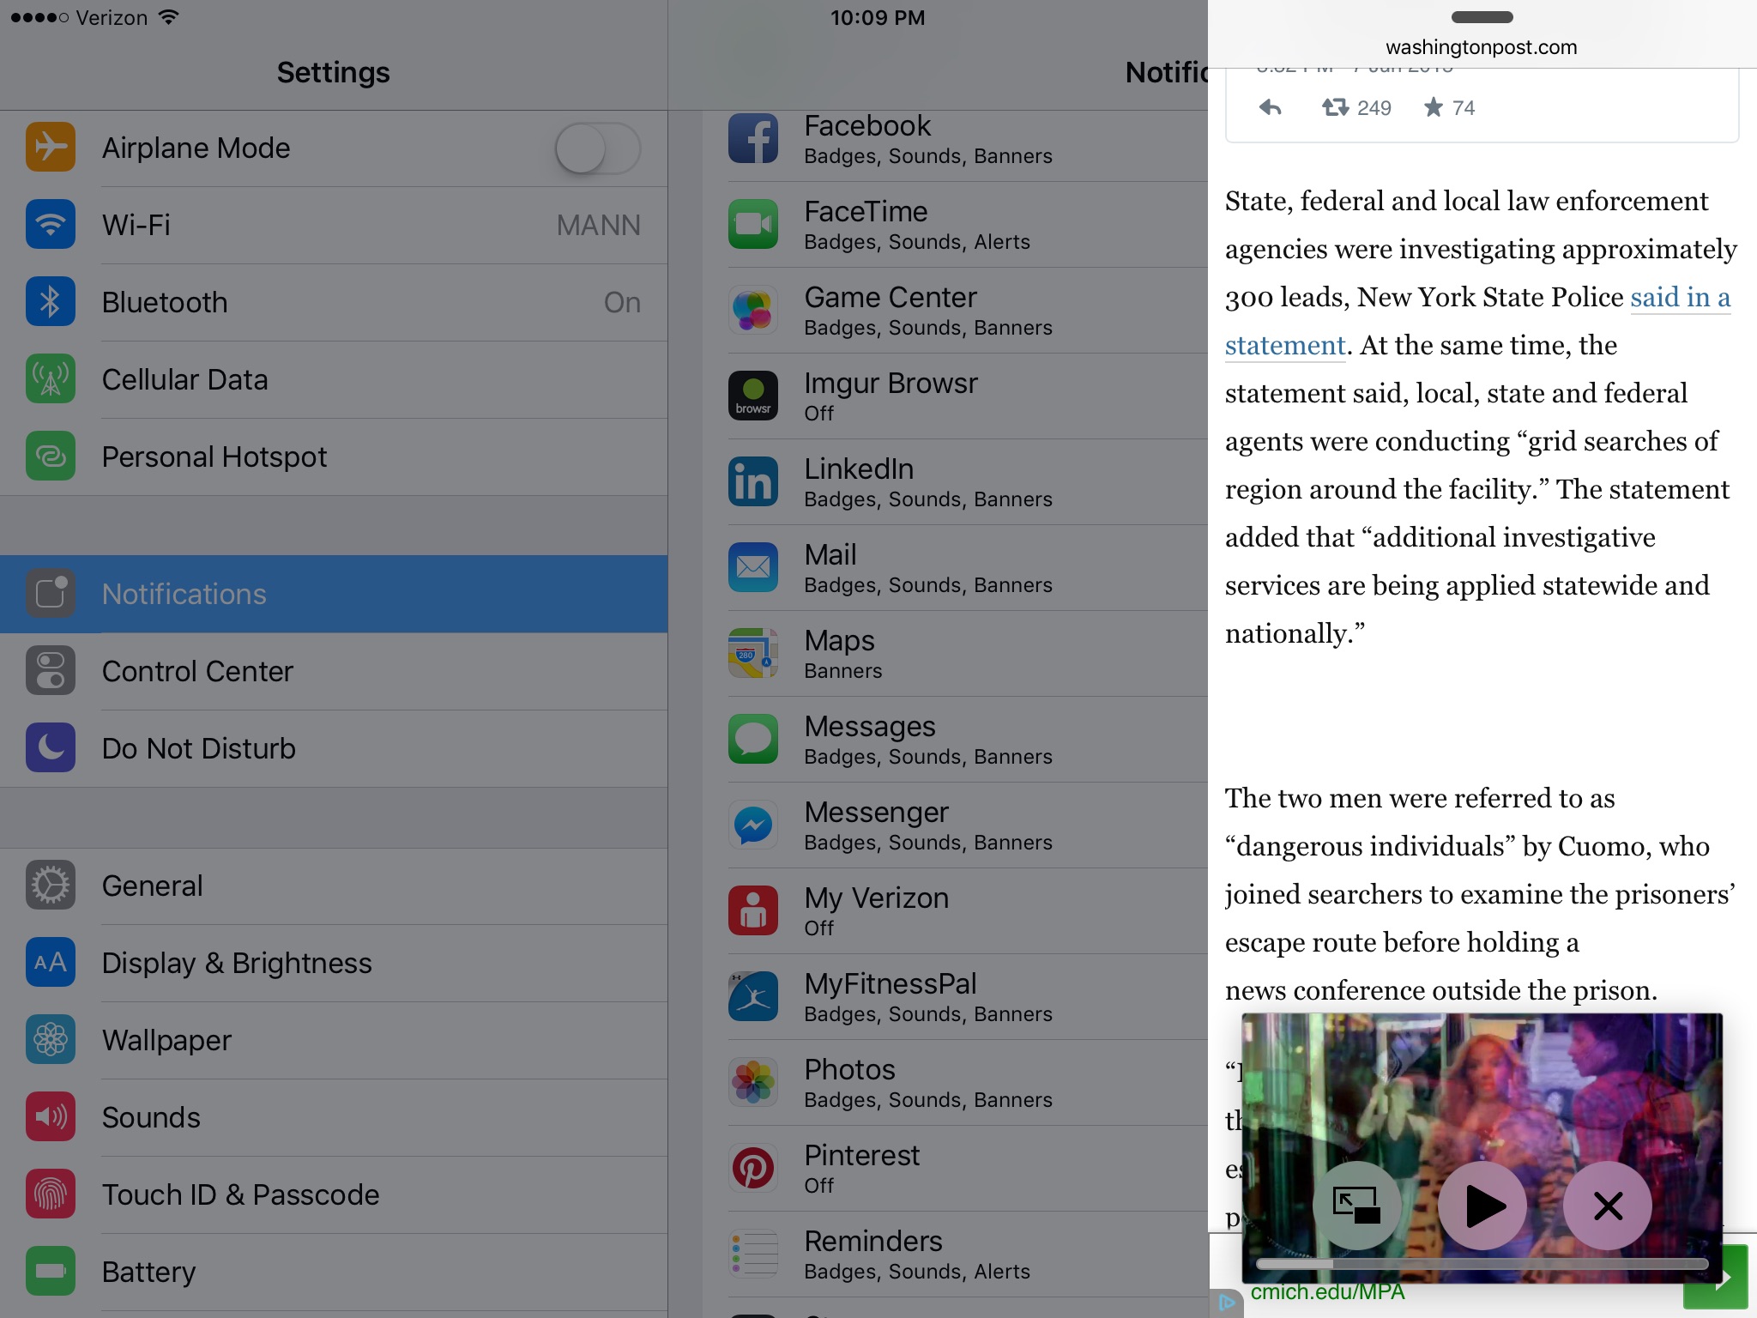Open Control Center settings row
The height and width of the screenshot is (1318, 1757).
click(x=334, y=671)
